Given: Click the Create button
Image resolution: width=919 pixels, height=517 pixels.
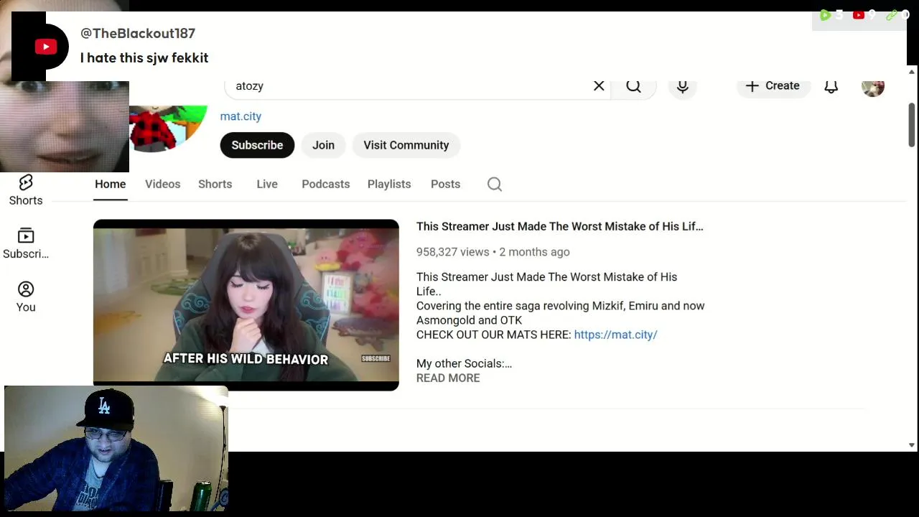Looking at the screenshot, I should 773,86.
